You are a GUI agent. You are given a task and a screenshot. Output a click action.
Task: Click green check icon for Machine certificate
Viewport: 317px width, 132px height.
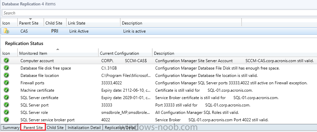tap(6, 90)
